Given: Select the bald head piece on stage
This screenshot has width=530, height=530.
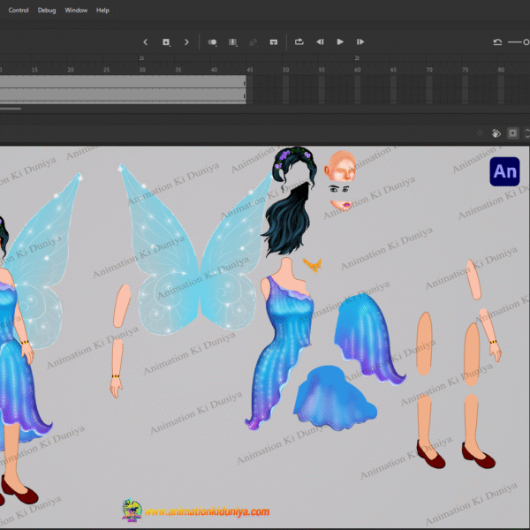Looking at the screenshot, I should (340, 166).
